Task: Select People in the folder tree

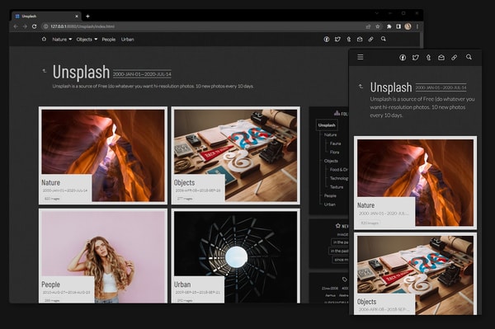Action: click(x=330, y=195)
